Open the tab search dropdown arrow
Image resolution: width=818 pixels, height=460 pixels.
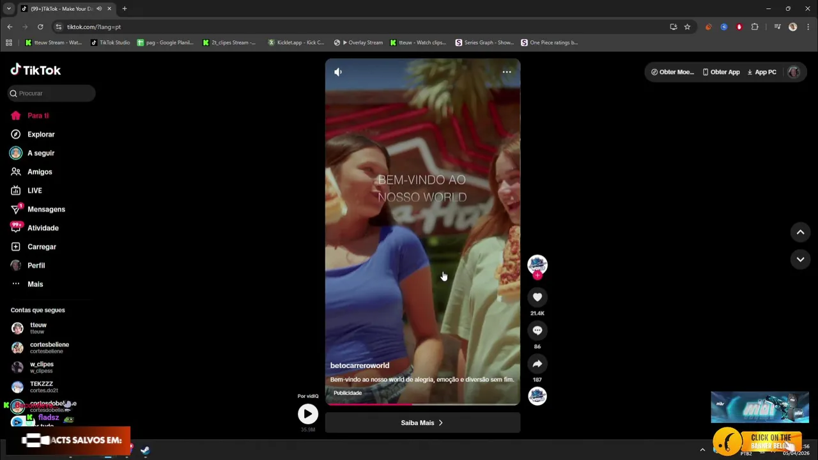tap(8, 9)
